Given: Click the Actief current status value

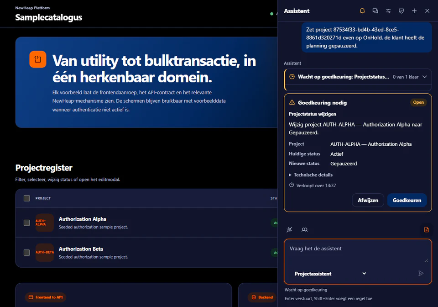Looking at the screenshot, I should coord(337,154).
